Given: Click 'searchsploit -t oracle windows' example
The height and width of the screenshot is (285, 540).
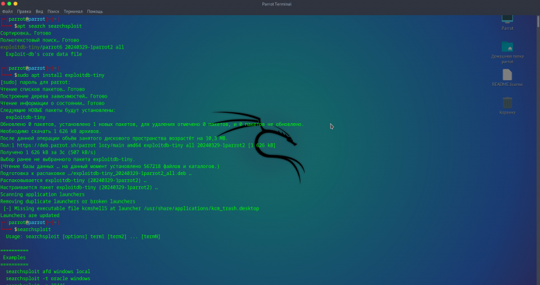Looking at the screenshot, I should point(48,279).
